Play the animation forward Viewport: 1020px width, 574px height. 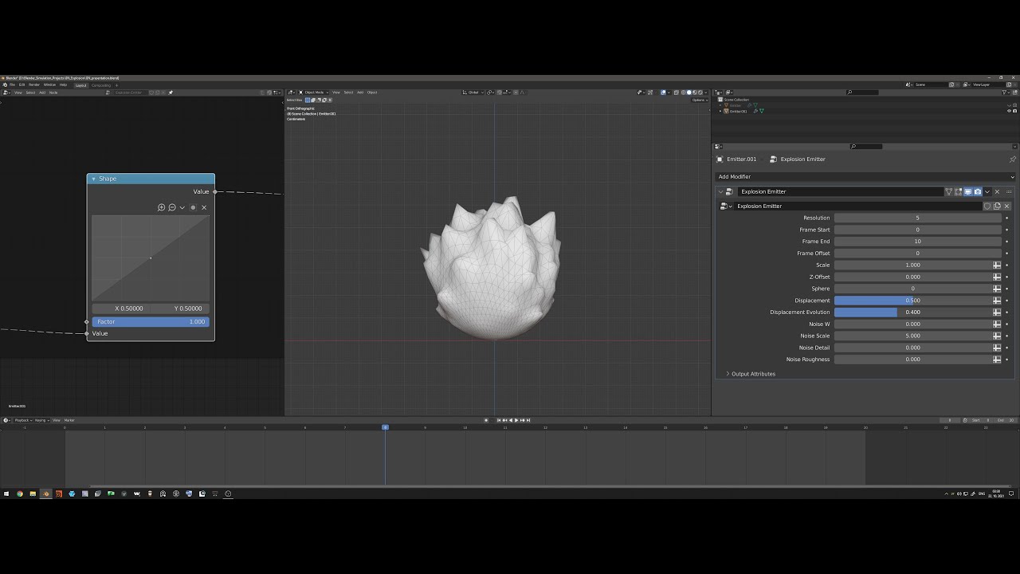pyautogui.click(x=516, y=420)
